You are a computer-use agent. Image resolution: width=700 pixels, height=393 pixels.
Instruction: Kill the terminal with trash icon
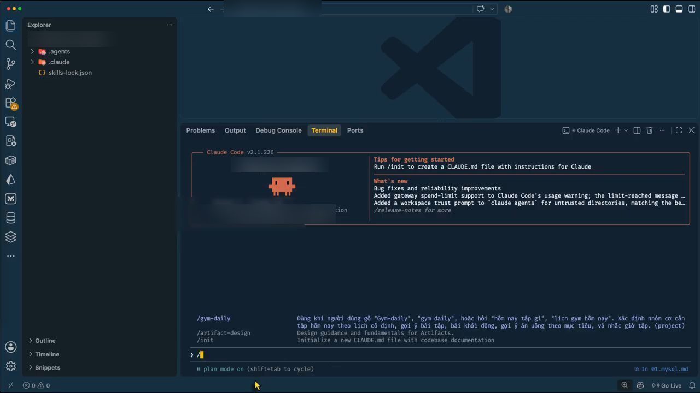650,130
